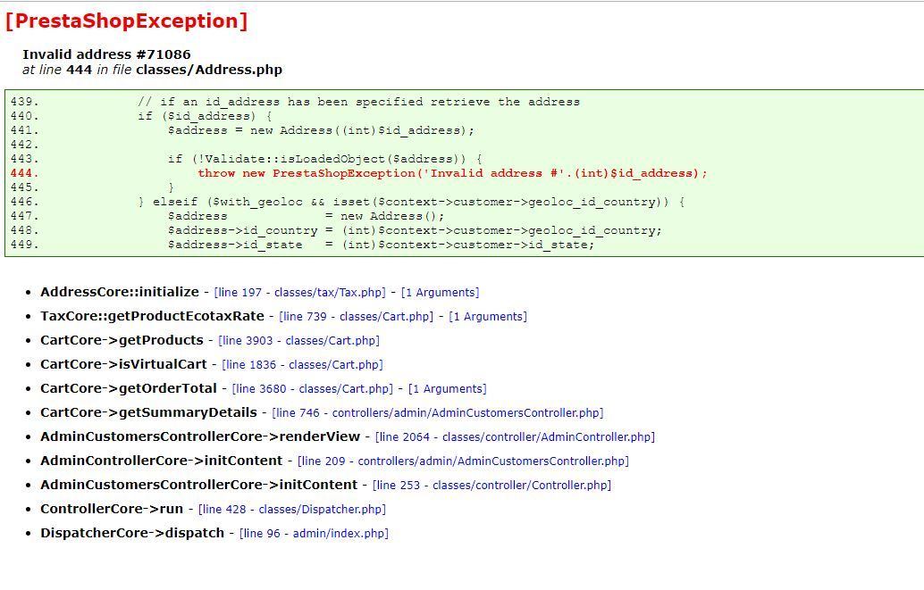
Task: Click the 'Invalid address #71086' message
Action: [x=106, y=54]
